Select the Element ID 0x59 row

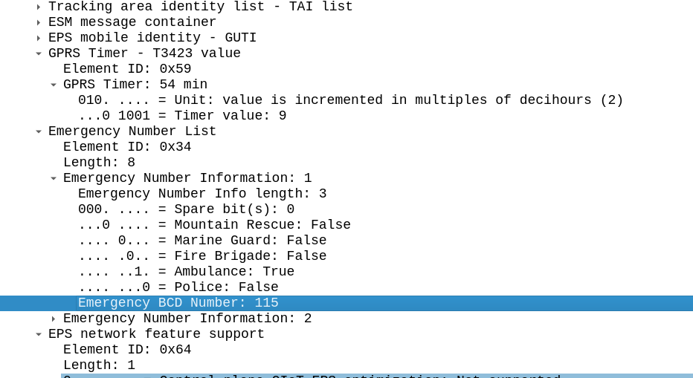126,69
